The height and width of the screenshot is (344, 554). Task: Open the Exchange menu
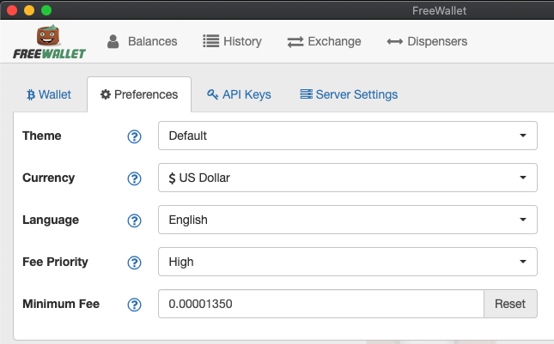click(x=324, y=41)
